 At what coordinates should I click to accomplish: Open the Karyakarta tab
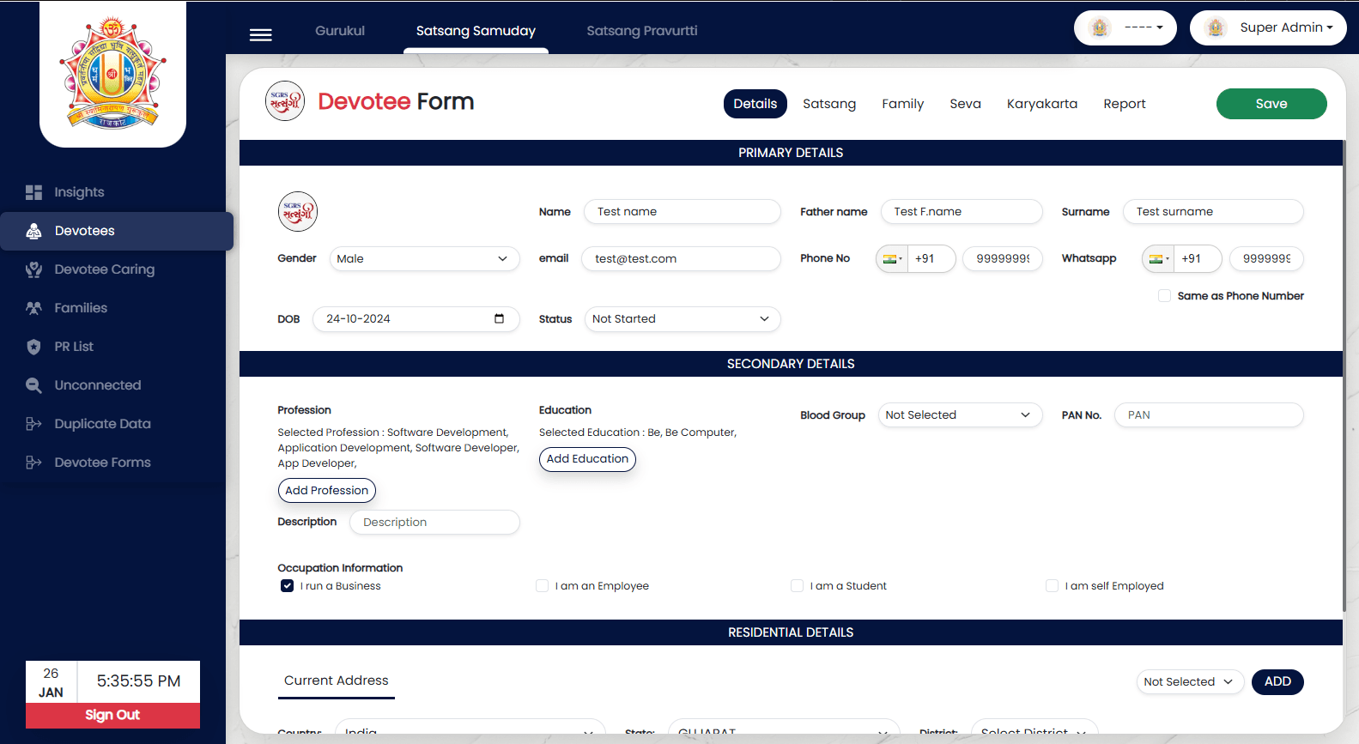[1041, 104]
